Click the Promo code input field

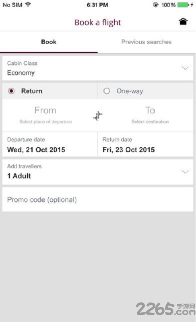click(x=98, y=199)
